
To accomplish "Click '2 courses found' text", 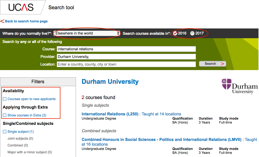I will tap(98, 97).
